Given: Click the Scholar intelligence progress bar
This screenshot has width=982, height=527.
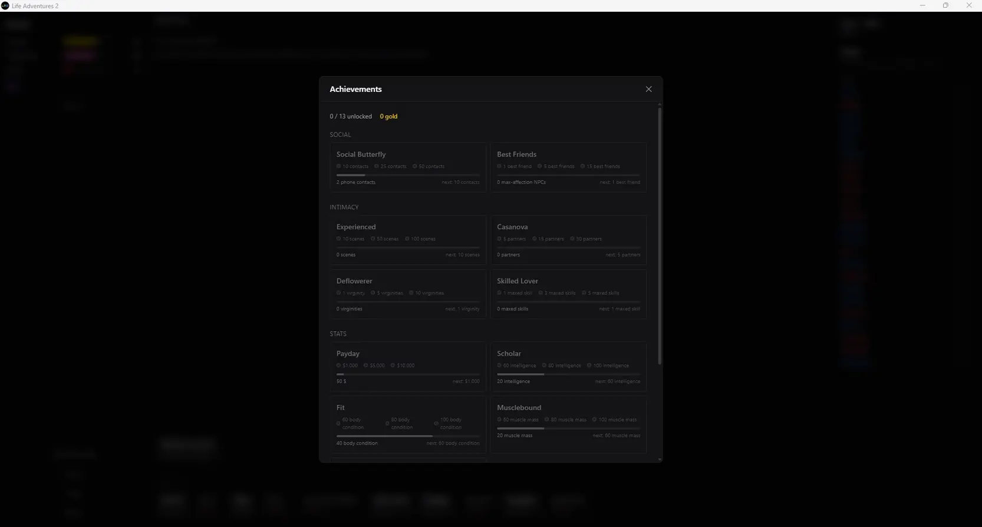Looking at the screenshot, I should tap(568, 374).
